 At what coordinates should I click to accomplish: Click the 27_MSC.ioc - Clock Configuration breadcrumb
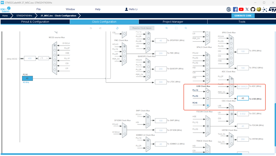coord(58,16)
